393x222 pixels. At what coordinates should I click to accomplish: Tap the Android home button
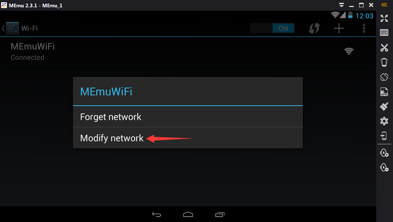pyautogui.click(x=188, y=214)
